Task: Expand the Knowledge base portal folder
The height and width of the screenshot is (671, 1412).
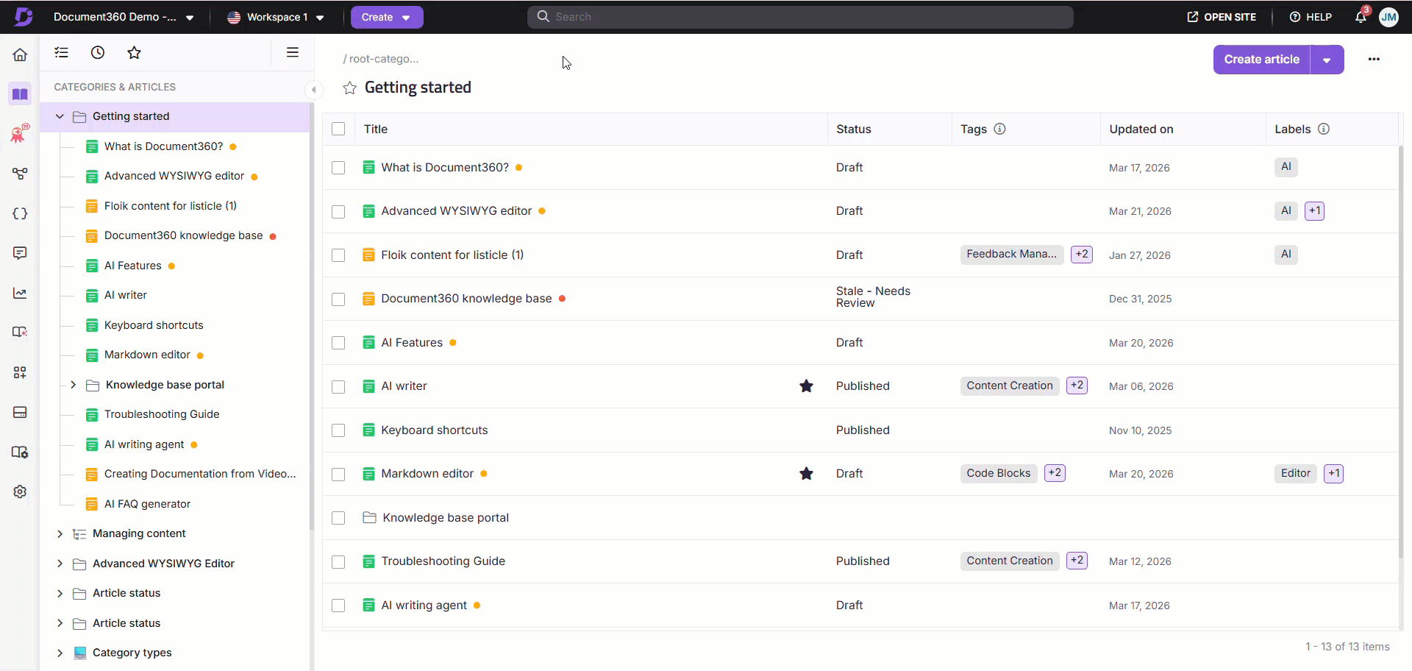Action: pyautogui.click(x=74, y=385)
